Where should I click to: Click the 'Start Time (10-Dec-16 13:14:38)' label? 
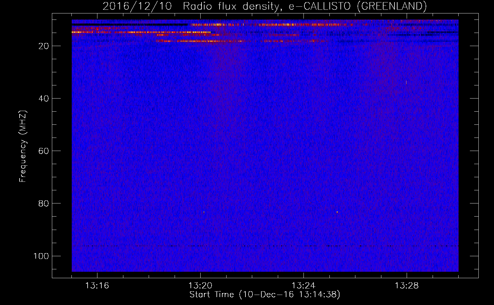(x=265, y=295)
